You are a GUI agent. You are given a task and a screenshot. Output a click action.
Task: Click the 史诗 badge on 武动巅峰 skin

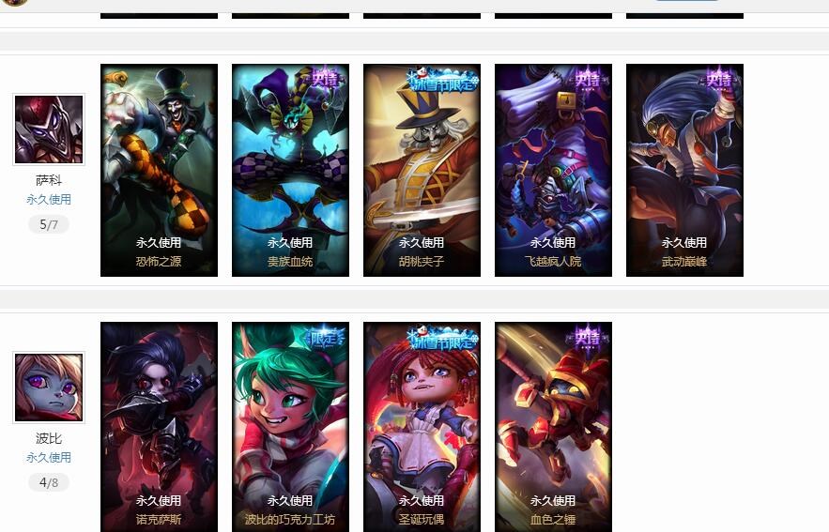pos(719,79)
